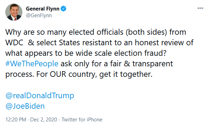Visit the @JoeBiden mention

25,106
